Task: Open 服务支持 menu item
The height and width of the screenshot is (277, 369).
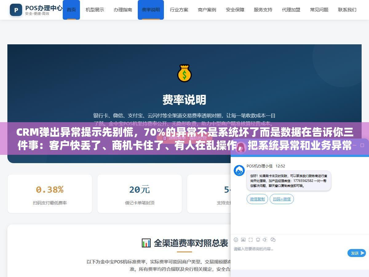Action: (x=263, y=10)
